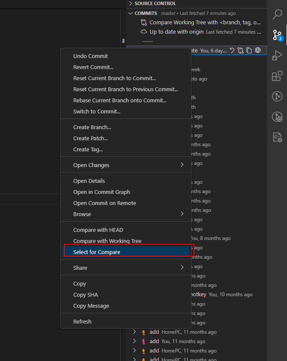Open the Run and Debug view

tap(277, 55)
